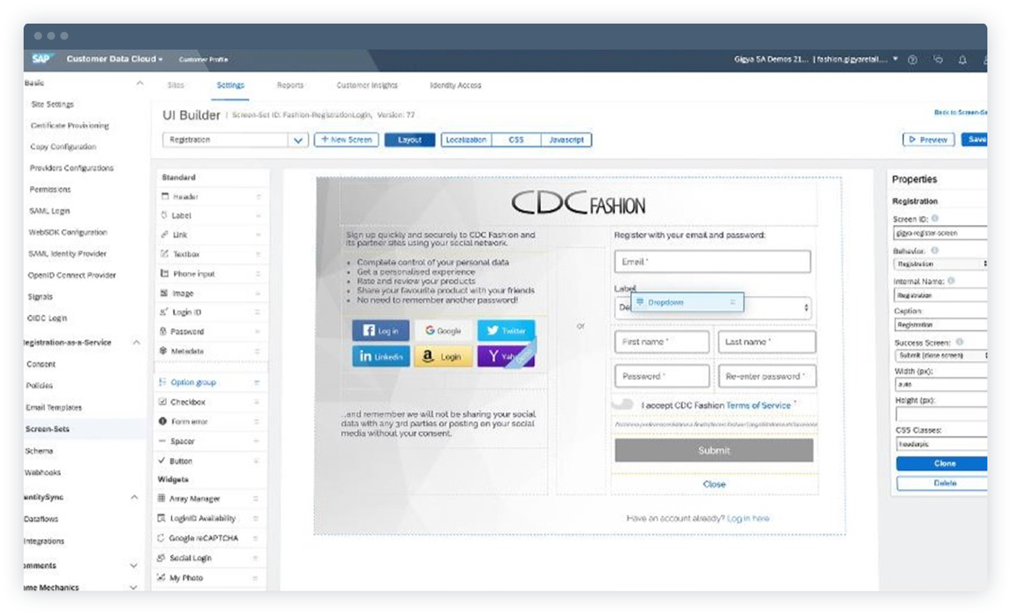Click the My Photo widget
1011x614 pixels.
point(188,578)
